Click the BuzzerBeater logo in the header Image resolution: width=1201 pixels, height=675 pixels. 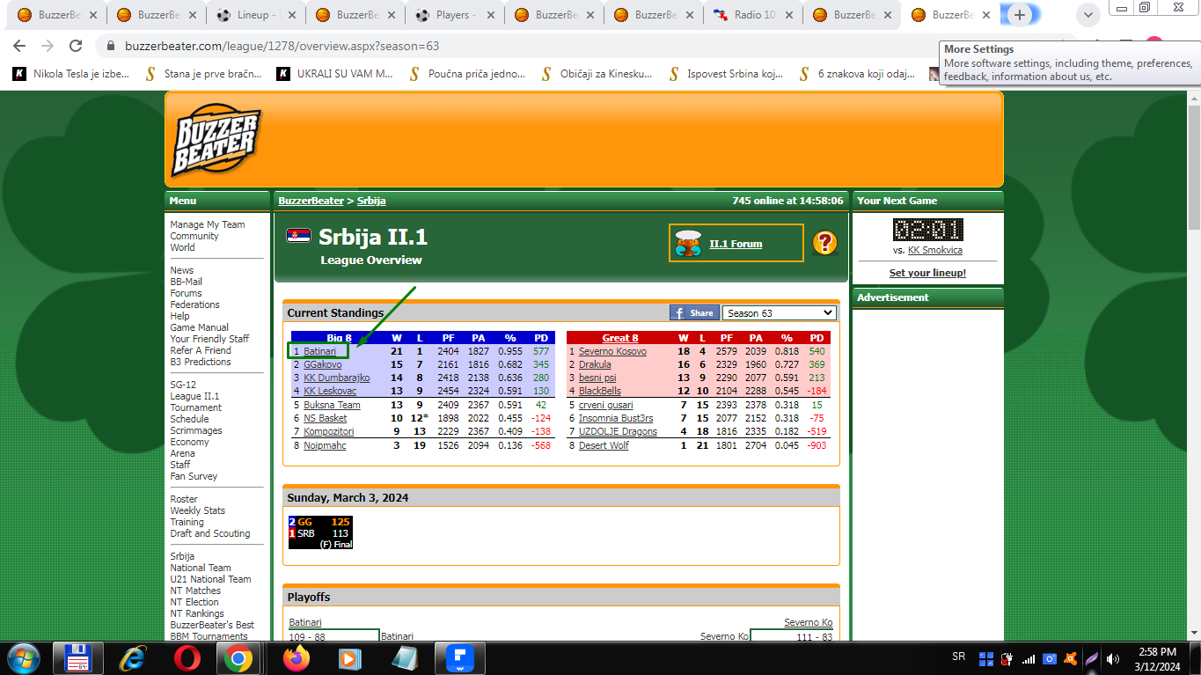tap(216, 141)
